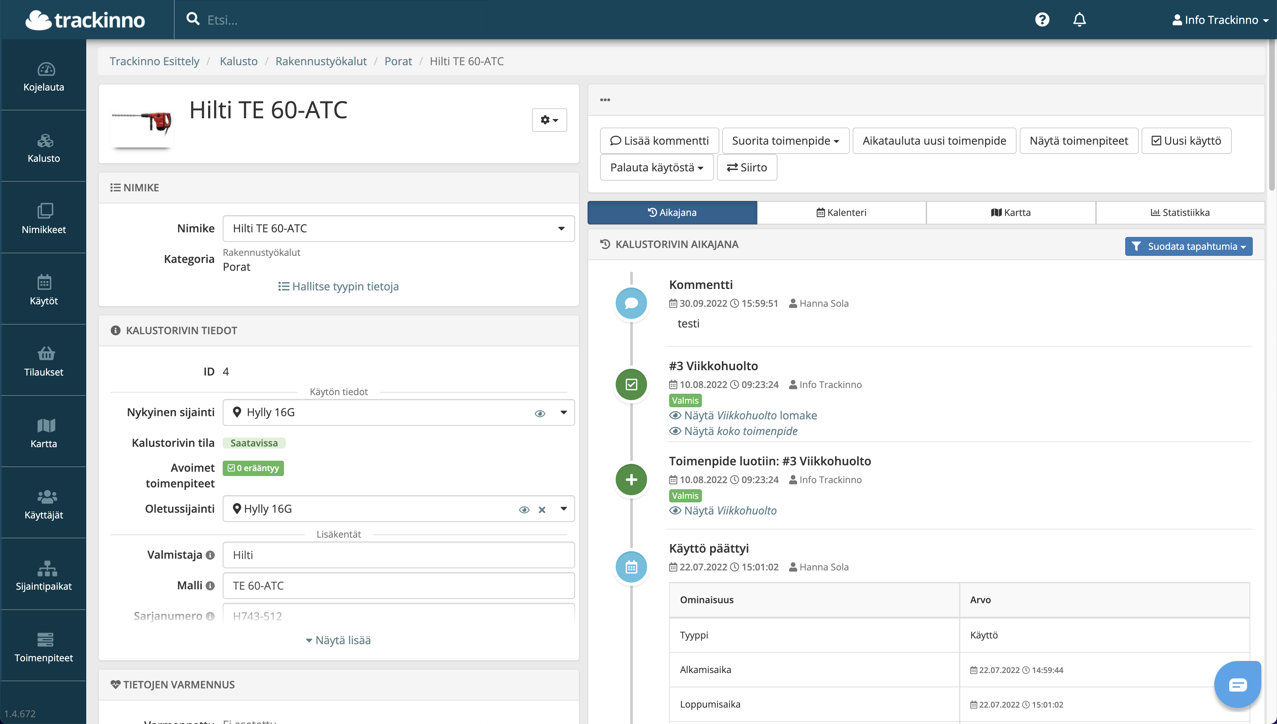Open Sijaintipaikat in sidebar
Viewport: 1277px width, 724px height.
coord(44,575)
